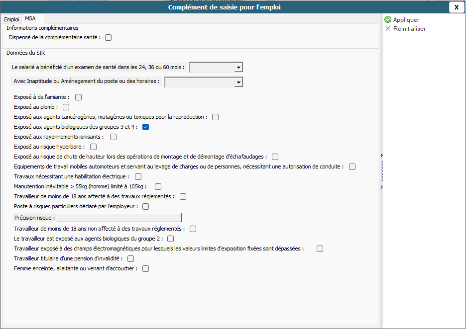This screenshot has height=329, width=466.
Task: Click the upper splitter arrow beside panel
Action: (382, 156)
